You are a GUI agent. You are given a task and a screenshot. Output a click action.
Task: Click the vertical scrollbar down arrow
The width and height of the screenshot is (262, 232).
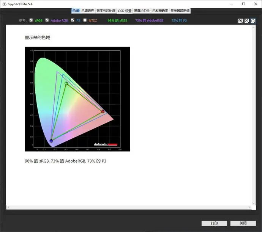253,203
